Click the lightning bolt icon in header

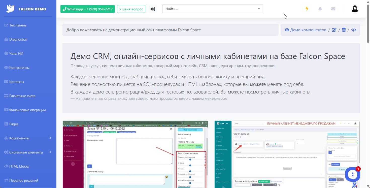coord(307,9)
